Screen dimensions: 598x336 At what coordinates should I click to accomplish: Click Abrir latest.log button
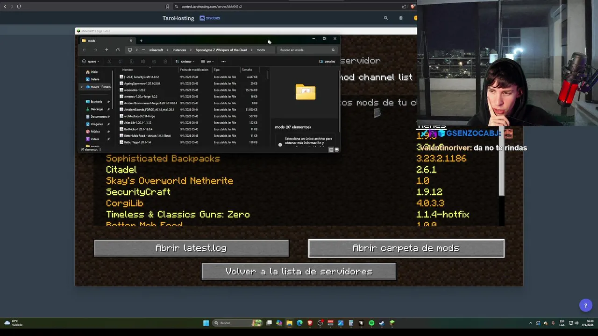(192, 248)
